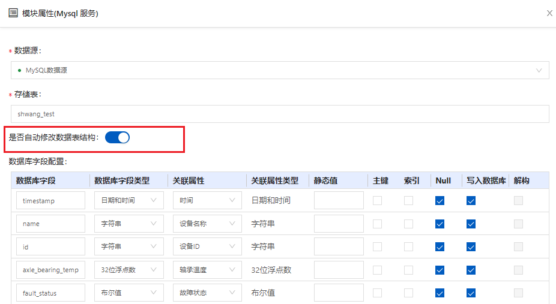Open the 数据源 MySQL数据源 dropdown
Viewport: 556px width, 304px height.
coord(280,70)
